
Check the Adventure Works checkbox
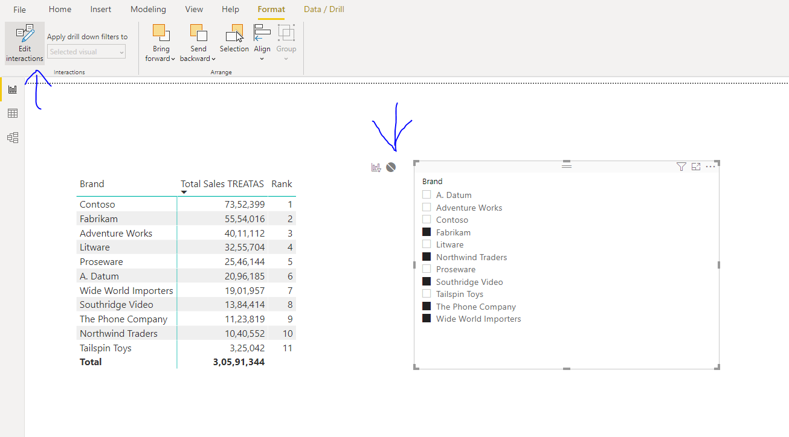pos(427,207)
